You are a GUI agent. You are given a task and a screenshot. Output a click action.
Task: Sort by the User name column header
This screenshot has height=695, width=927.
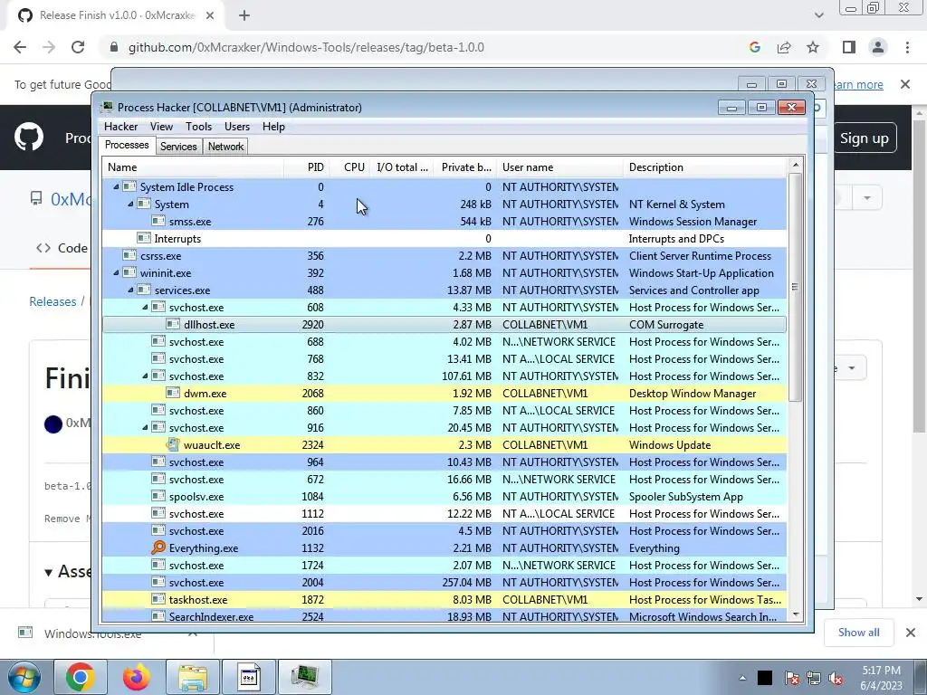point(559,167)
